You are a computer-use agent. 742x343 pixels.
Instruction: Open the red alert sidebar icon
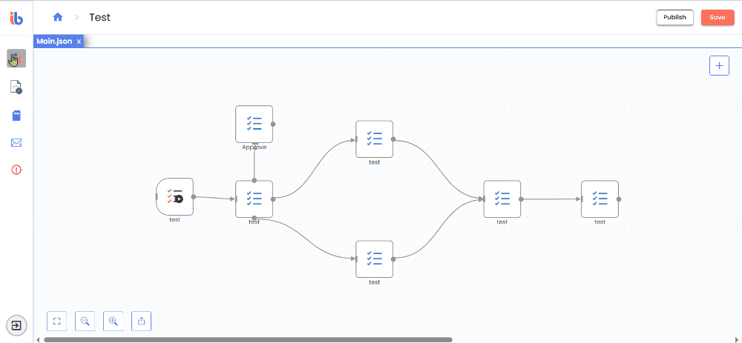pyautogui.click(x=16, y=170)
